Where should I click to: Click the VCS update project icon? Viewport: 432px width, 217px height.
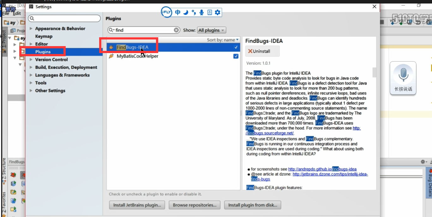point(393,22)
